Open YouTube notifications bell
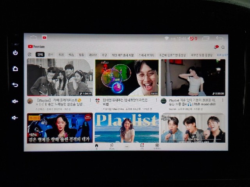Viewport: 250px width, 187px height. click(216, 47)
